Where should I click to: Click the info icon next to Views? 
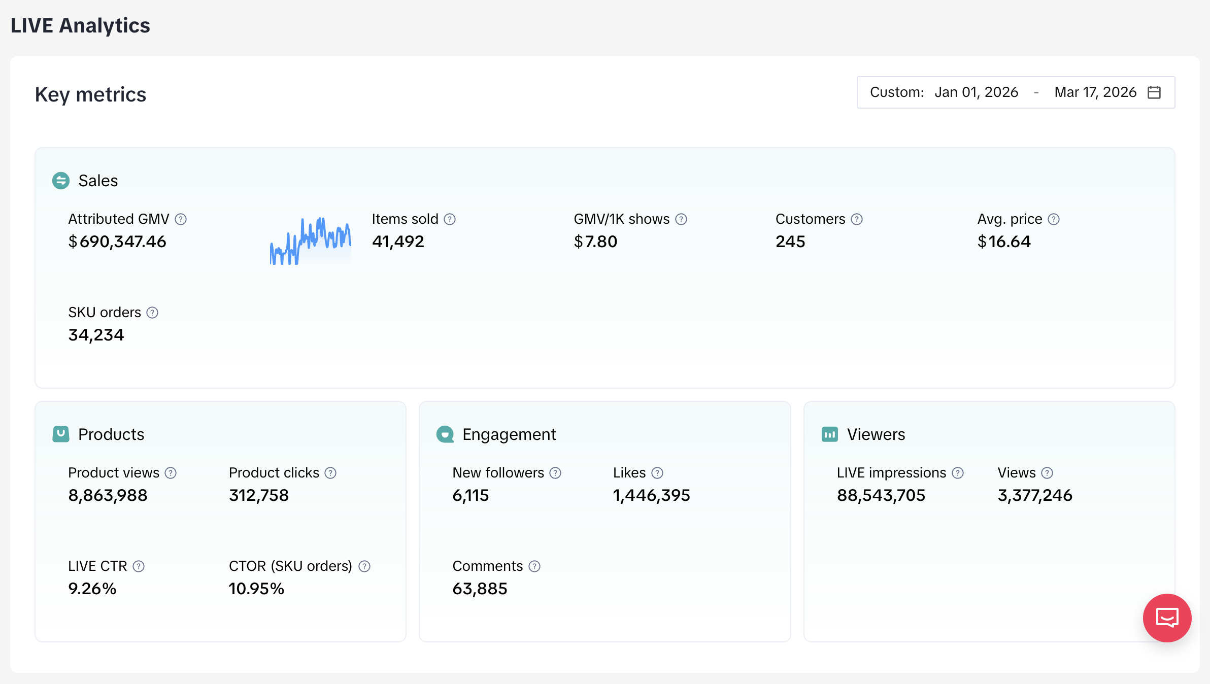1047,473
